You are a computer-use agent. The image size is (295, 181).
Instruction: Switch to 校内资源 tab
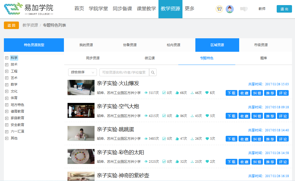tap(173, 45)
